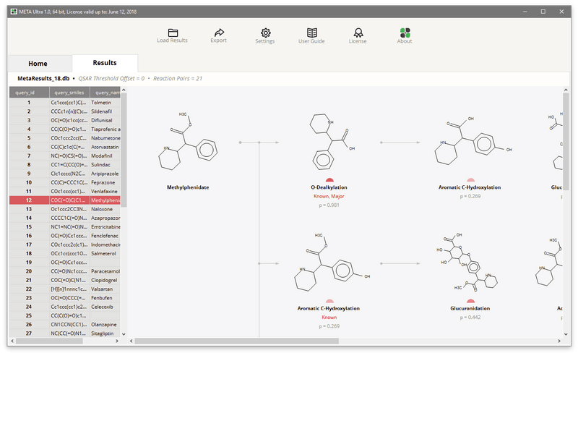Viewport: 578px width, 434px height.
Task: Switch to the Results tab
Action: pos(105,63)
